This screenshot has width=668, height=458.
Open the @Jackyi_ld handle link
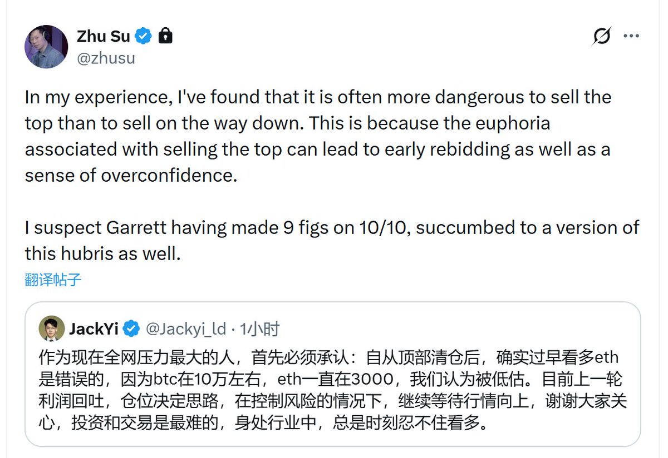point(186,329)
